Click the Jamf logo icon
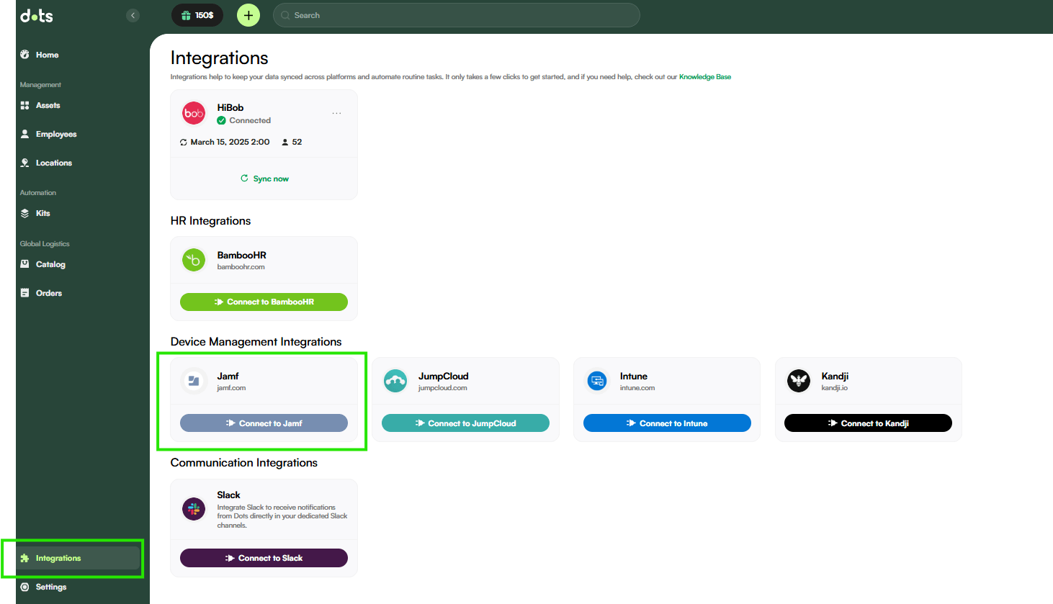Viewport: 1053px width, 604px height. [194, 381]
